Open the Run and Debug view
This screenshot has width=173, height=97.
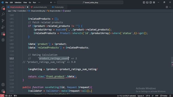pos(3,27)
